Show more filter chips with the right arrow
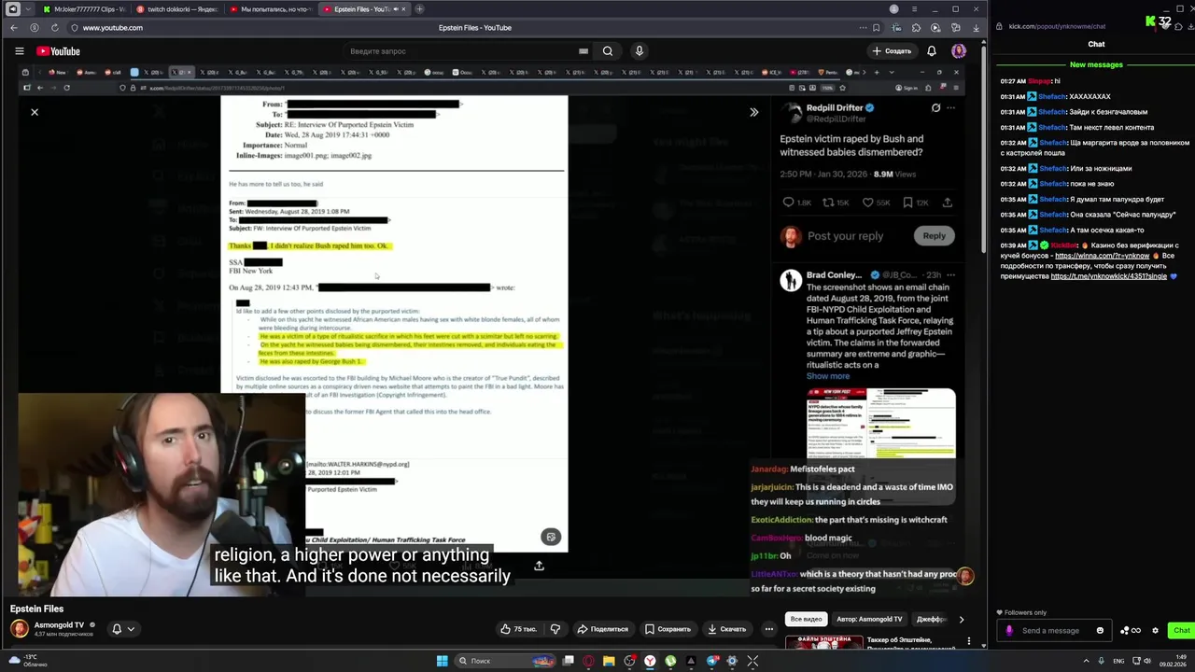The image size is (1195, 672). pyautogui.click(x=961, y=619)
